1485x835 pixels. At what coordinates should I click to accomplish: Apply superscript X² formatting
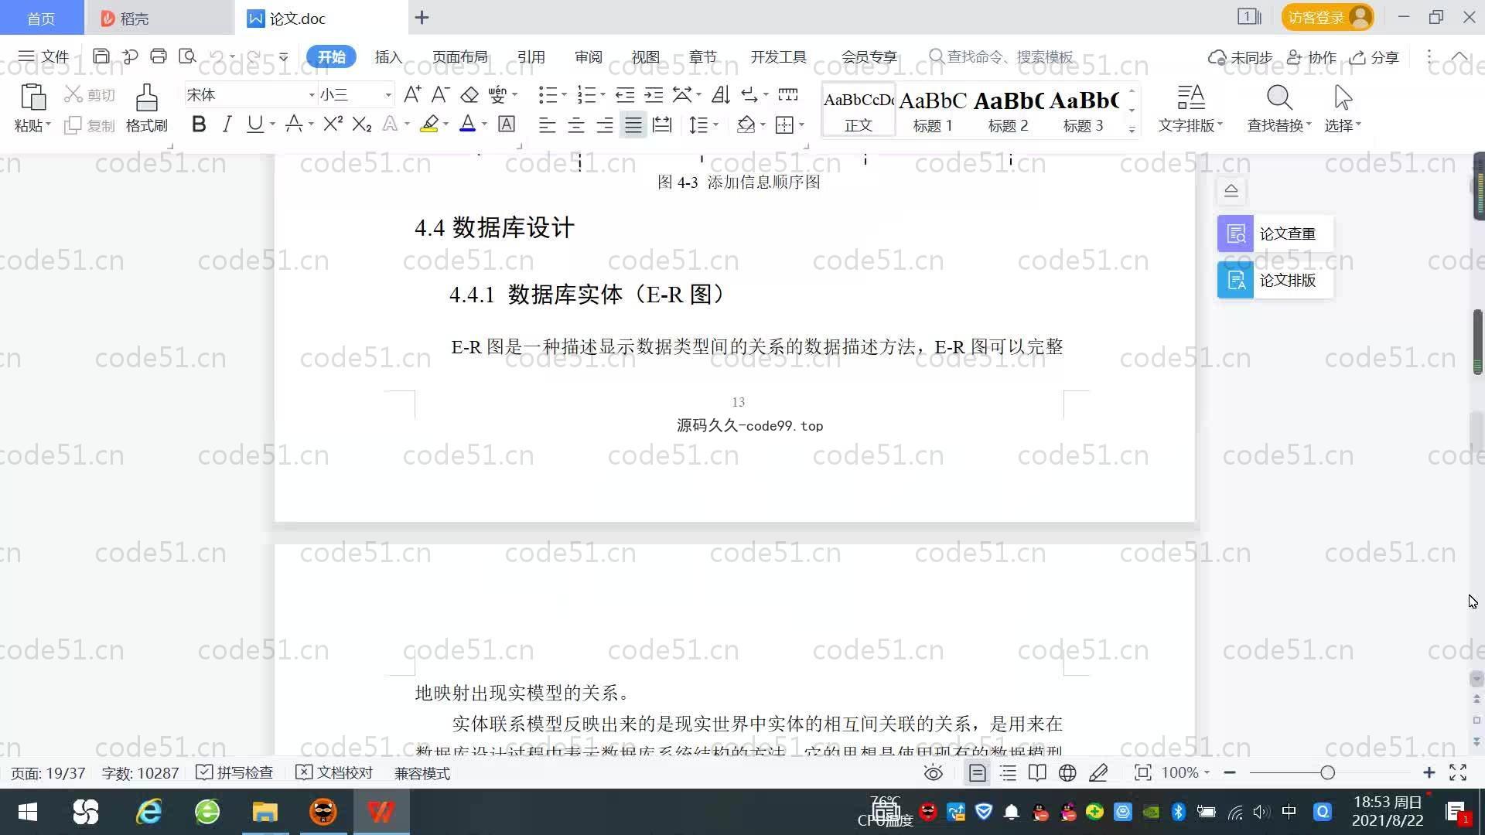pyautogui.click(x=333, y=124)
